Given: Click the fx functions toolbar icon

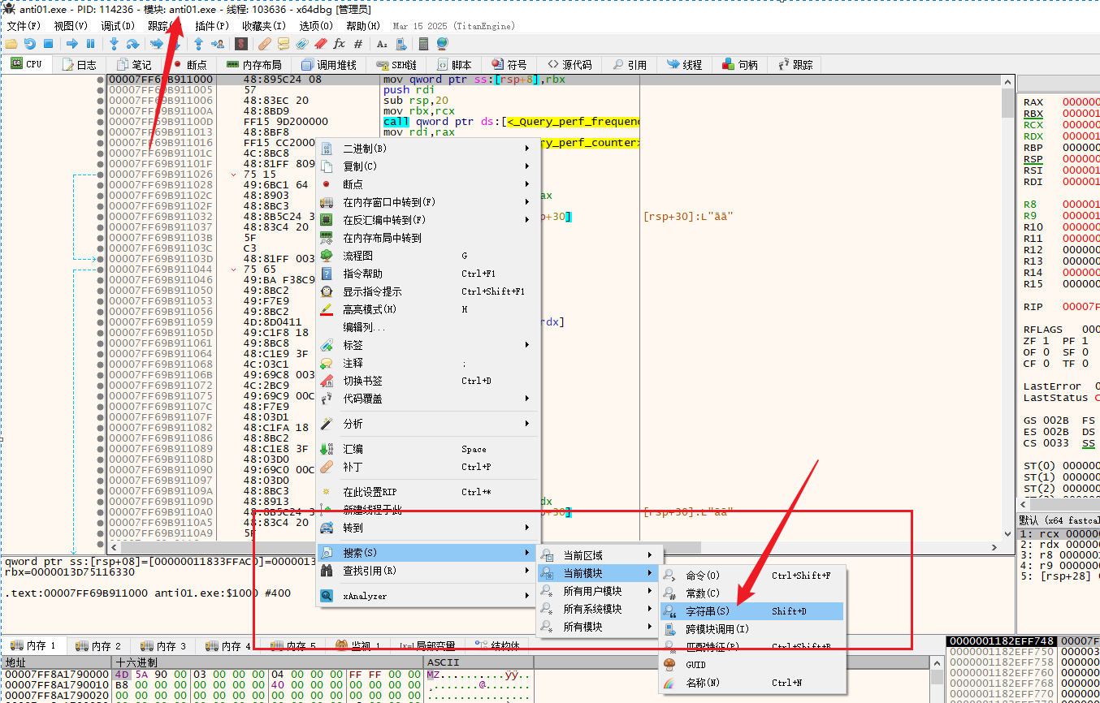Looking at the screenshot, I should coord(339,44).
